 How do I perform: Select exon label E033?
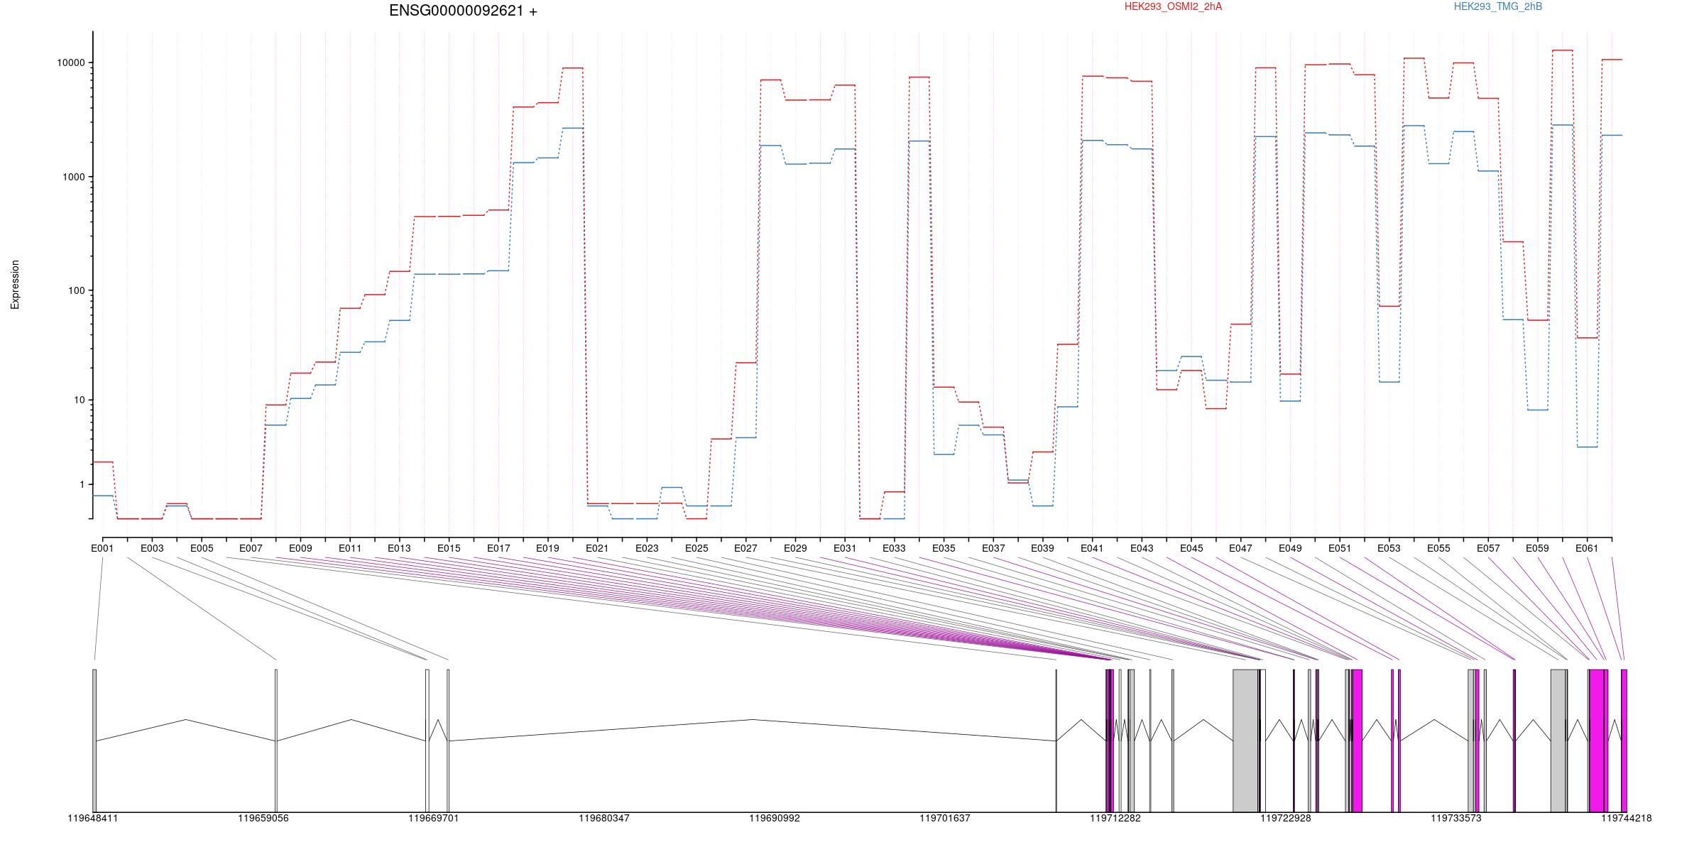point(894,549)
